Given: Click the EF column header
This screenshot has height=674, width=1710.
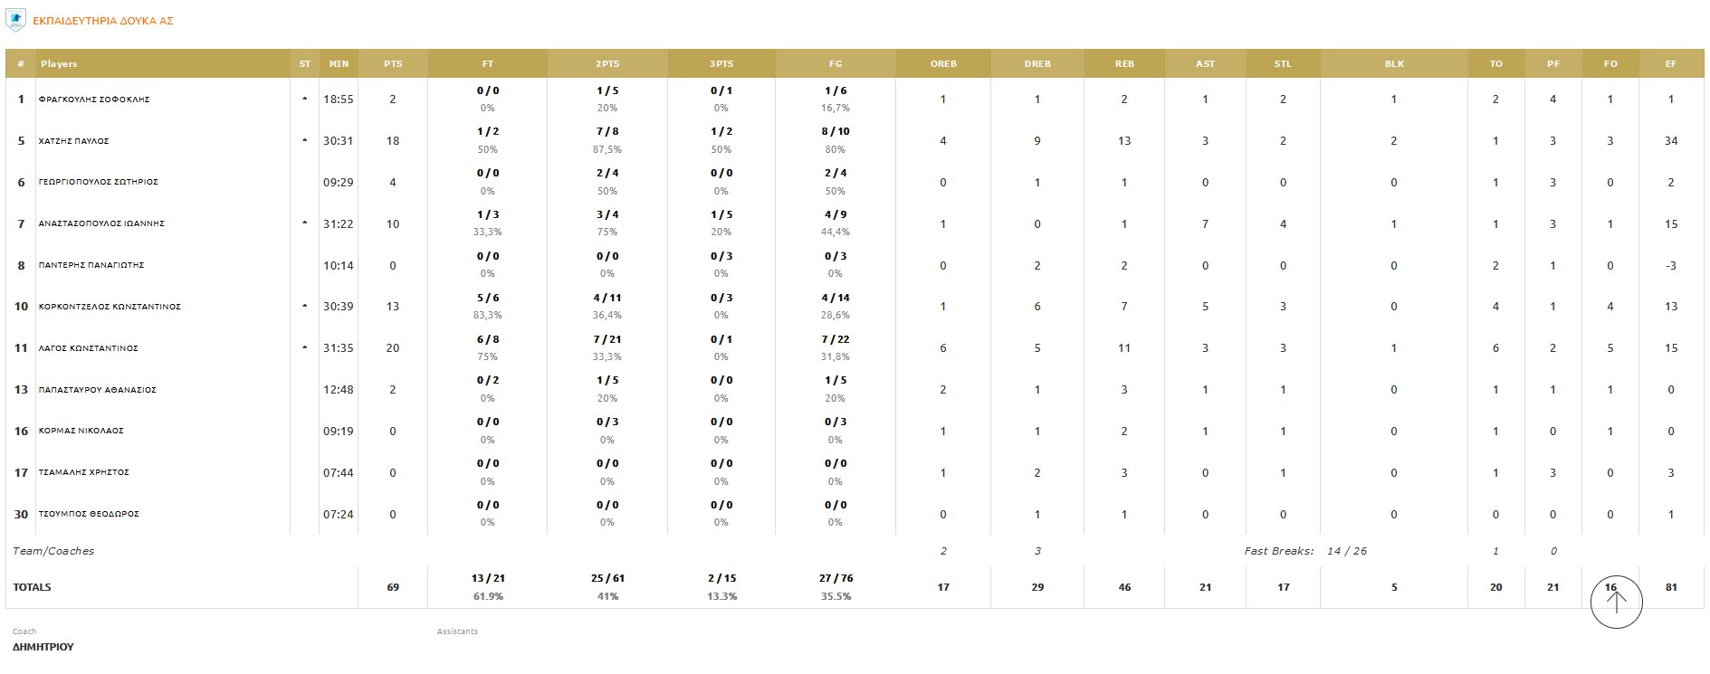Looking at the screenshot, I should coord(1671,64).
